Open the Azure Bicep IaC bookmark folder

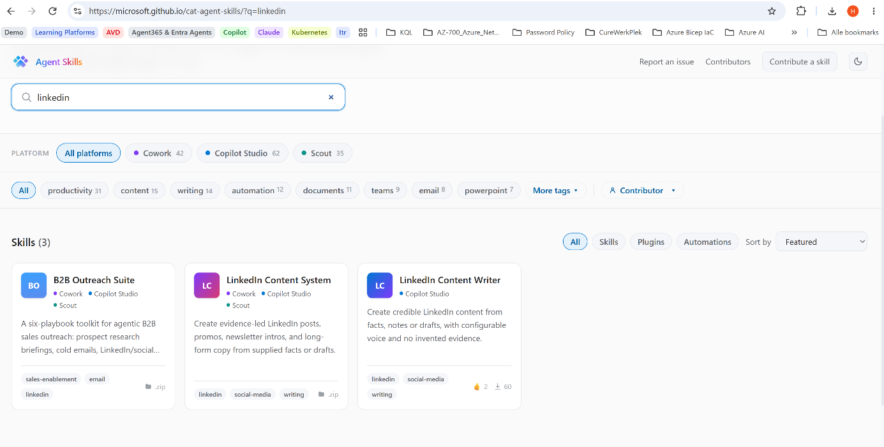click(683, 33)
